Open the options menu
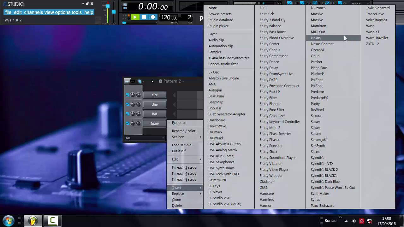Screen dimensions: 404x227 63,12
